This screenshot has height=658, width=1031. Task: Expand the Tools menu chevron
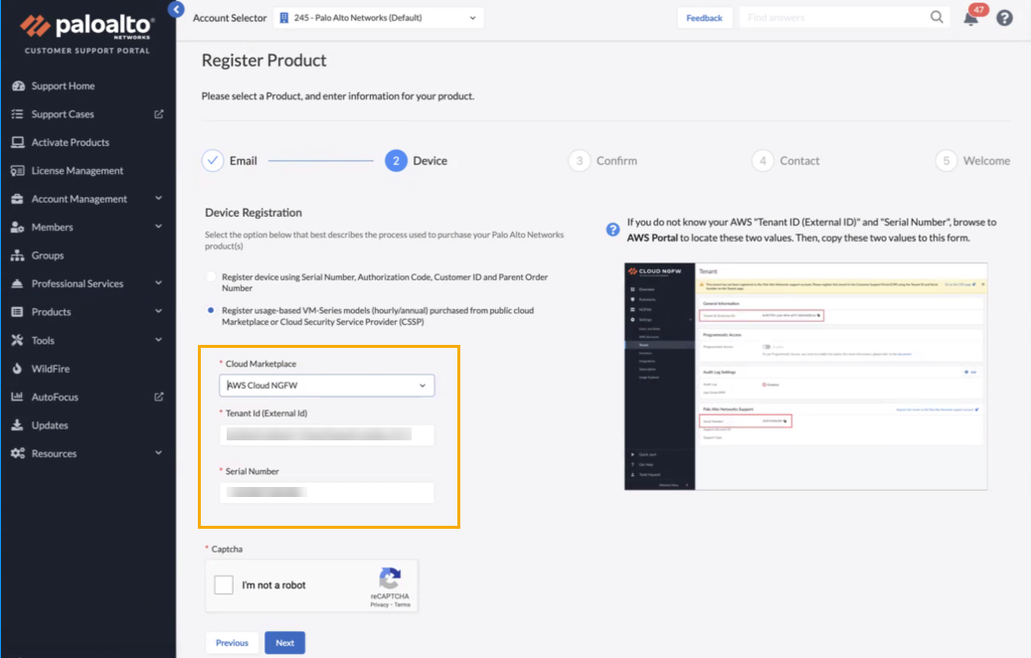click(158, 340)
